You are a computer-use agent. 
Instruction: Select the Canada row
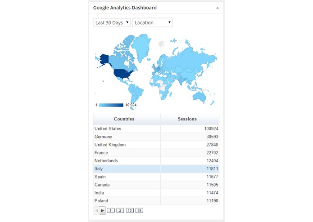[x=156, y=185]
